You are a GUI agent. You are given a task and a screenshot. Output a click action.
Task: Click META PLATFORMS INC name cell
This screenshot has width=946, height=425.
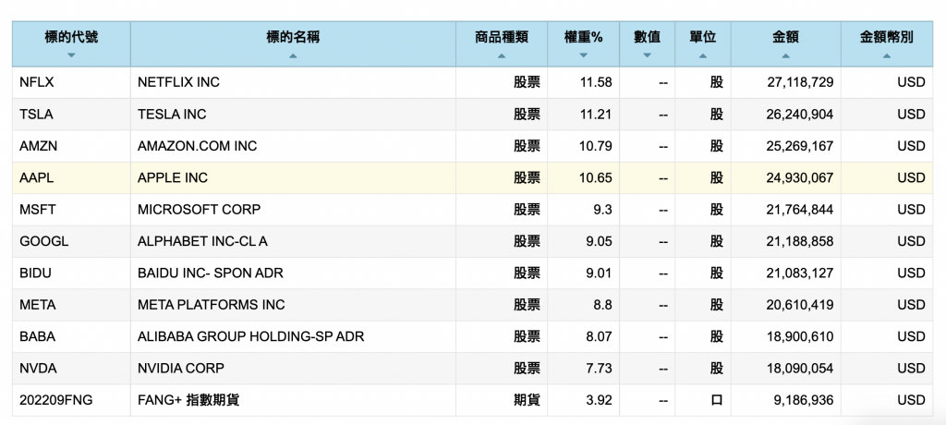coord(293,305)
